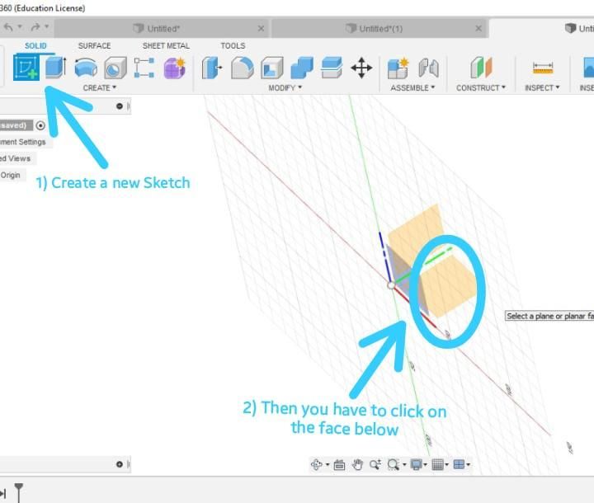The height and width of the screenshot is (503, 594).
Task: Click the Orbit navigation icon
Action: coord(316,464)
